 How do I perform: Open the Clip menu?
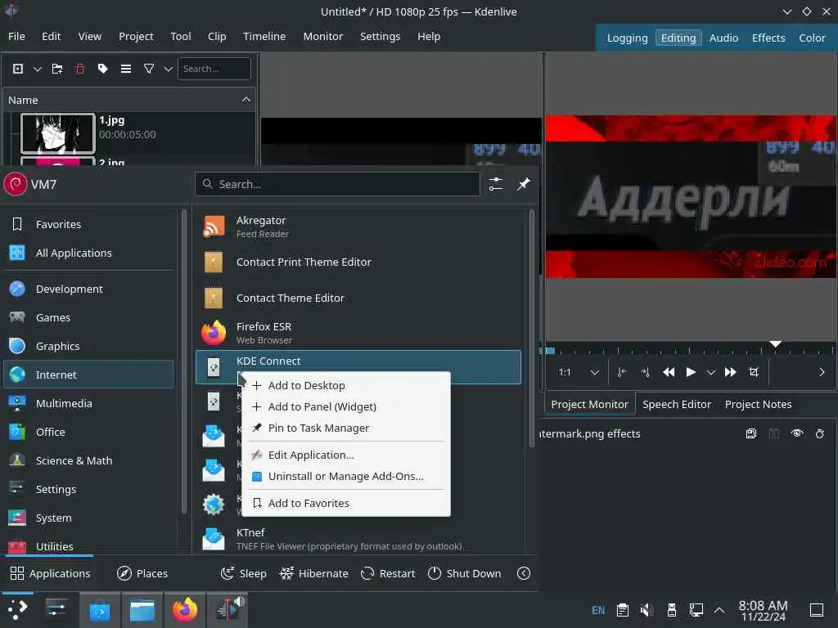point(217,36)
